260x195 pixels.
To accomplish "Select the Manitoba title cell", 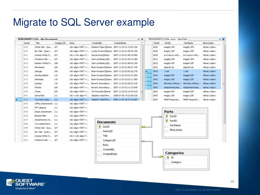I will click(x=44, y=79).
